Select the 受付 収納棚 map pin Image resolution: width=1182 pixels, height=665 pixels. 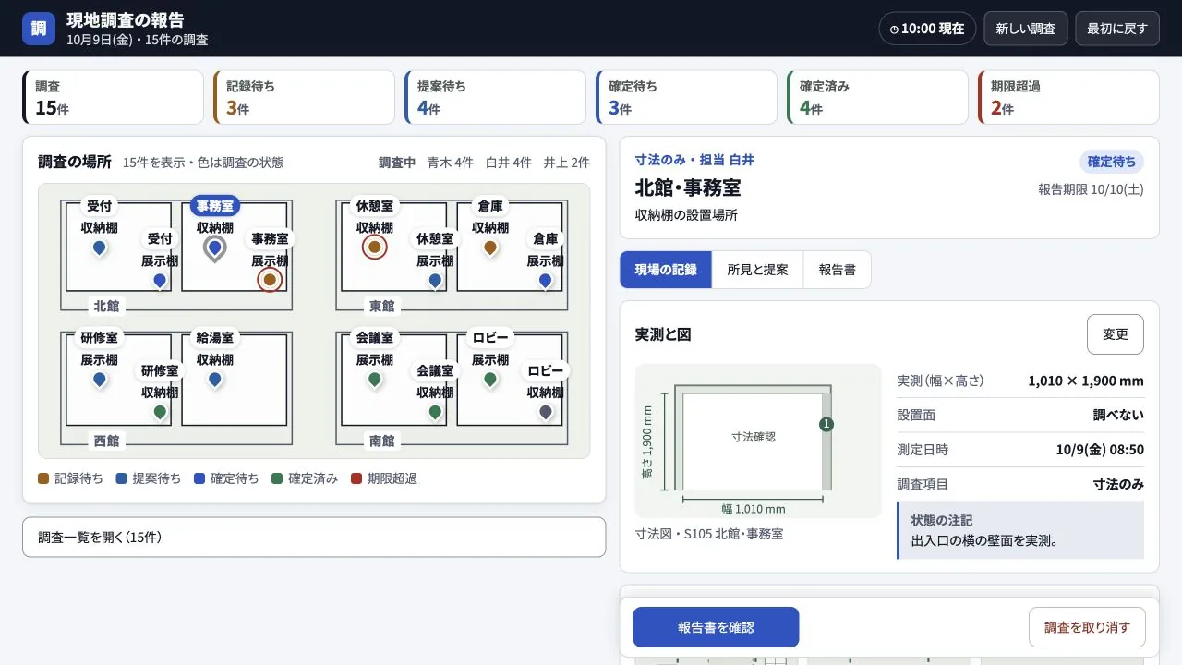click(x=99, y=248)
